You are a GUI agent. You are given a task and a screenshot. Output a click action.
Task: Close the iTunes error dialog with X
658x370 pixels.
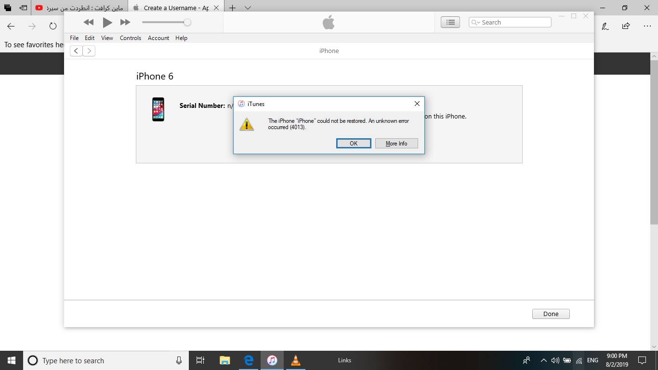coord(417,104)
